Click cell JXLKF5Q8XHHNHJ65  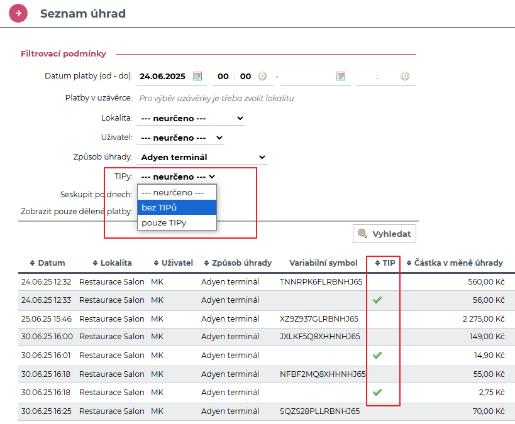pyautogui.click(x=319, y=337)
